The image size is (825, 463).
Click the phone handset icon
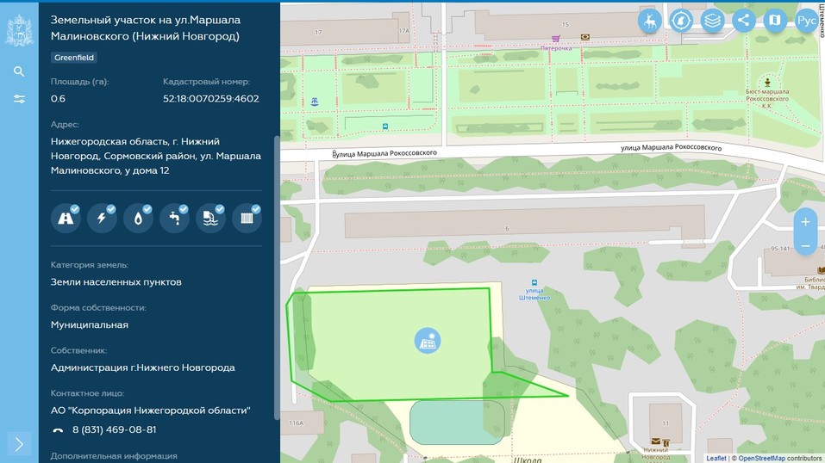[58, 430]
